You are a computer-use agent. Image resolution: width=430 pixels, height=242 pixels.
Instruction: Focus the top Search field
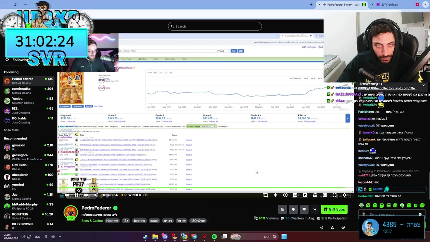215,26
